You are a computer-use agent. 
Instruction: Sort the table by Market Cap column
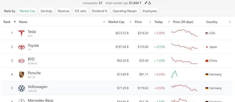click(116, 22)
